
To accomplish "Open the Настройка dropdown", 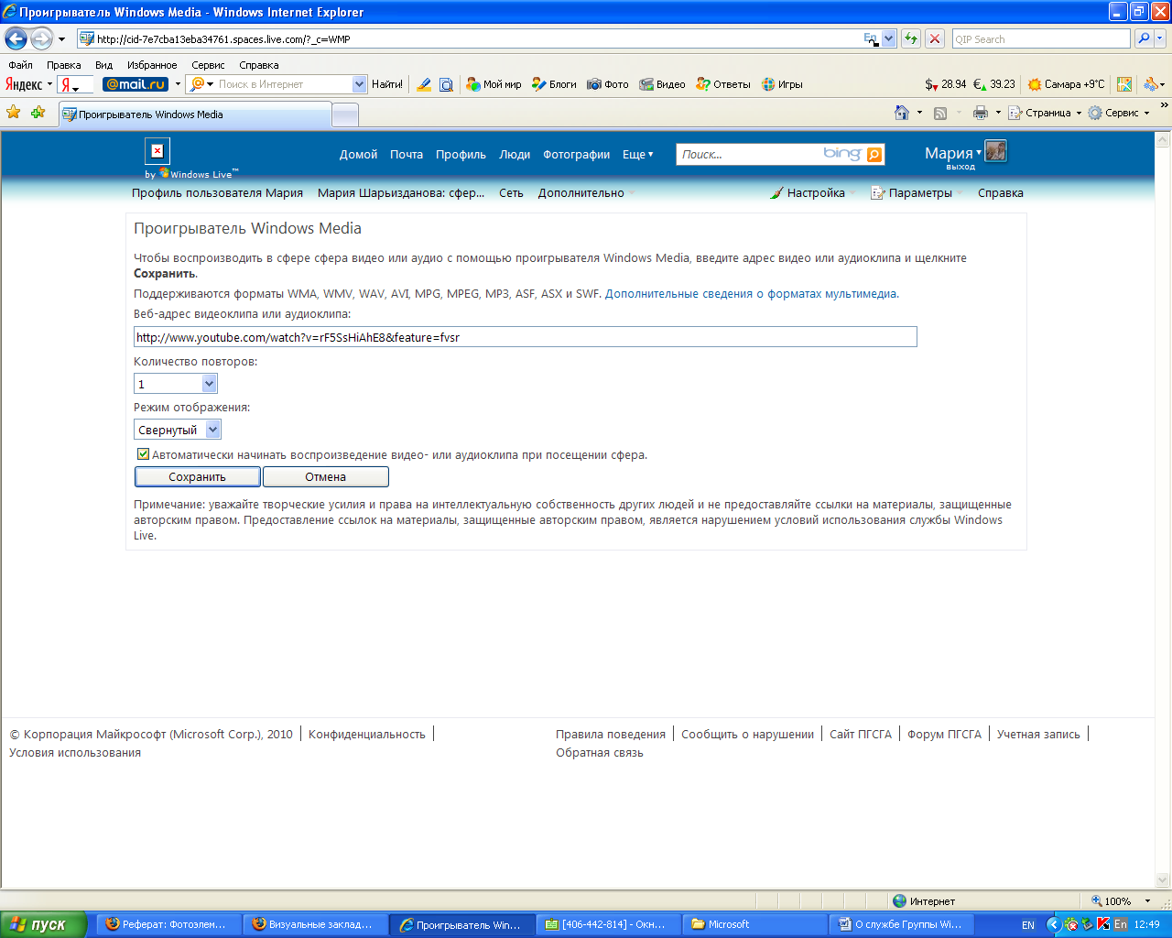I will point(812,193).
